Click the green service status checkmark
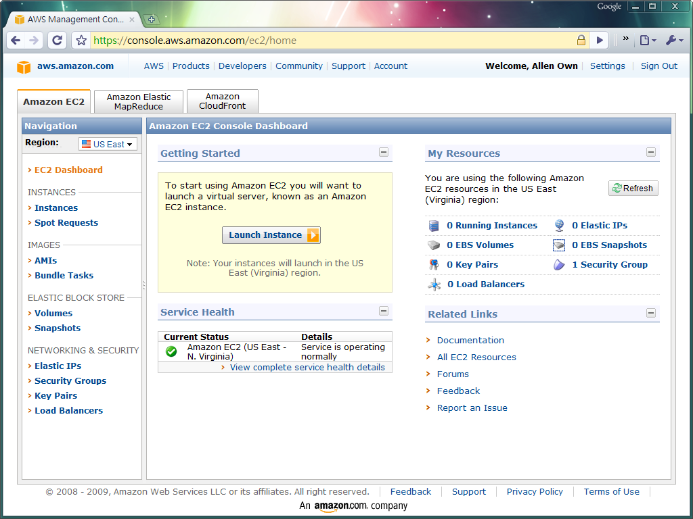The height and width of the screenshot is (519, 693). pyautogui.click(x=171, y=351)
